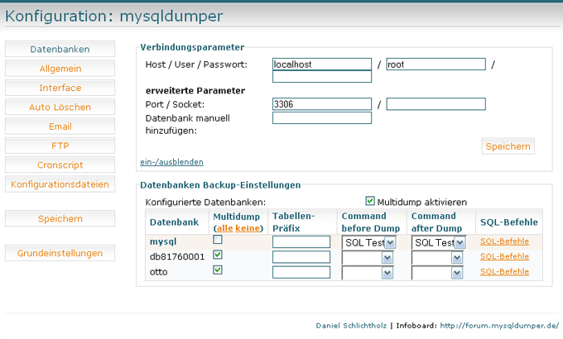Click the Command before Dump column header
563x339 pixels.
coord(371,222)
